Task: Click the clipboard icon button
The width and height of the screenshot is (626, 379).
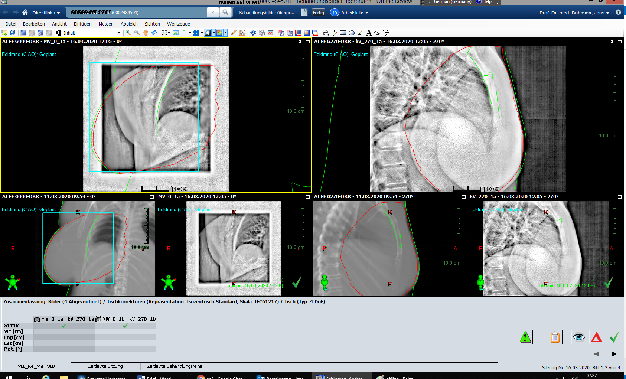Action: pos(555,337)
